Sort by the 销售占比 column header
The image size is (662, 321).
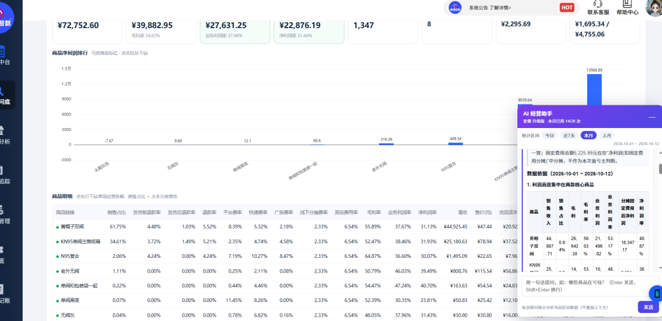pyautogui.click(x=116, y=212)
